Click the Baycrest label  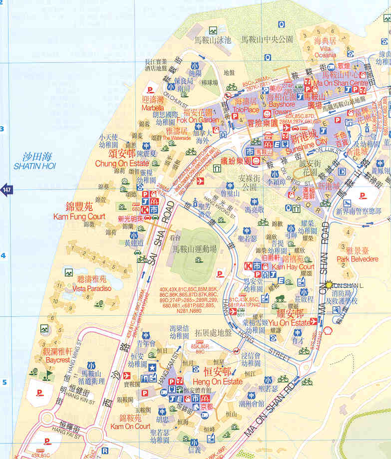58,360
